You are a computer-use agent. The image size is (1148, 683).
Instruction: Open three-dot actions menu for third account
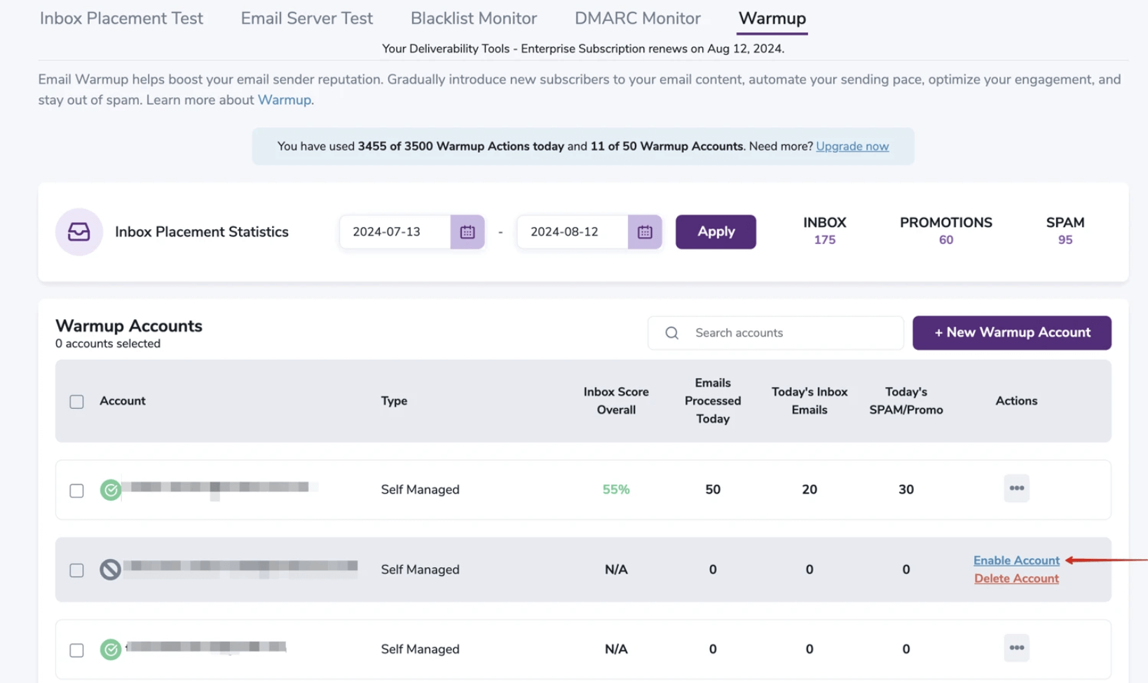(x=1016, y=649)
